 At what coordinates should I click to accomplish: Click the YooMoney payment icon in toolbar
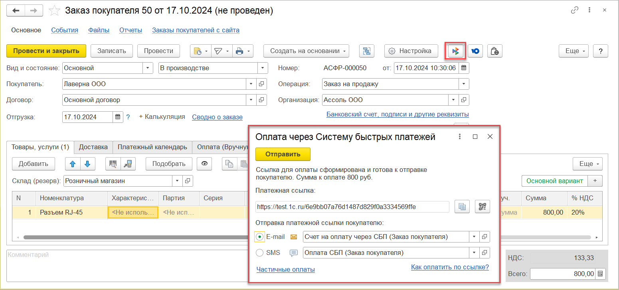(475, 51)
